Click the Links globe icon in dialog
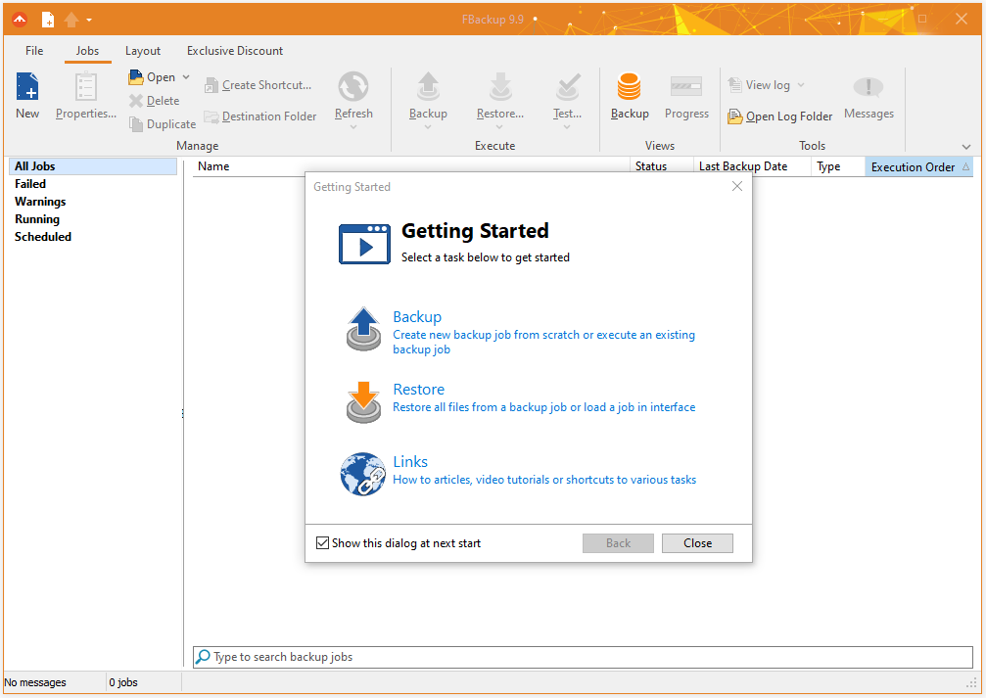The height and width of the screenshot is (698, 986). click(x=363, y=474)
